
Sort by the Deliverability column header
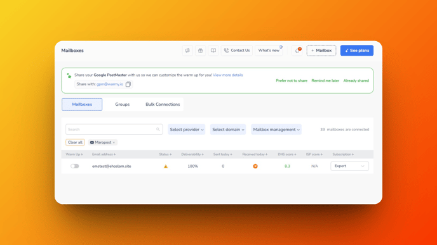coord(192,154)
